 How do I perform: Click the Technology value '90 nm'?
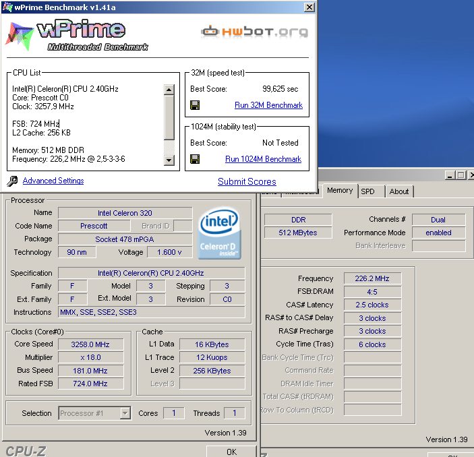77,252
